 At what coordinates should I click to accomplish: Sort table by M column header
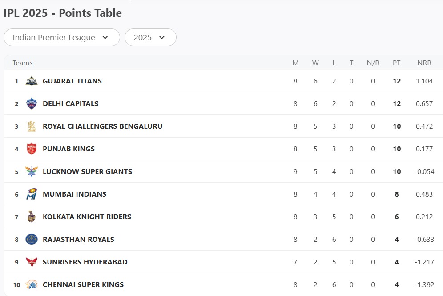coord(295,63)
